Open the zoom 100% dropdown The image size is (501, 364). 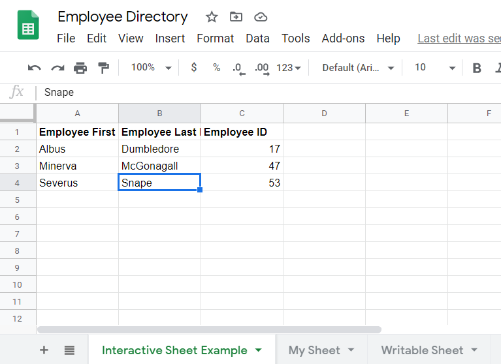point(151,68)
